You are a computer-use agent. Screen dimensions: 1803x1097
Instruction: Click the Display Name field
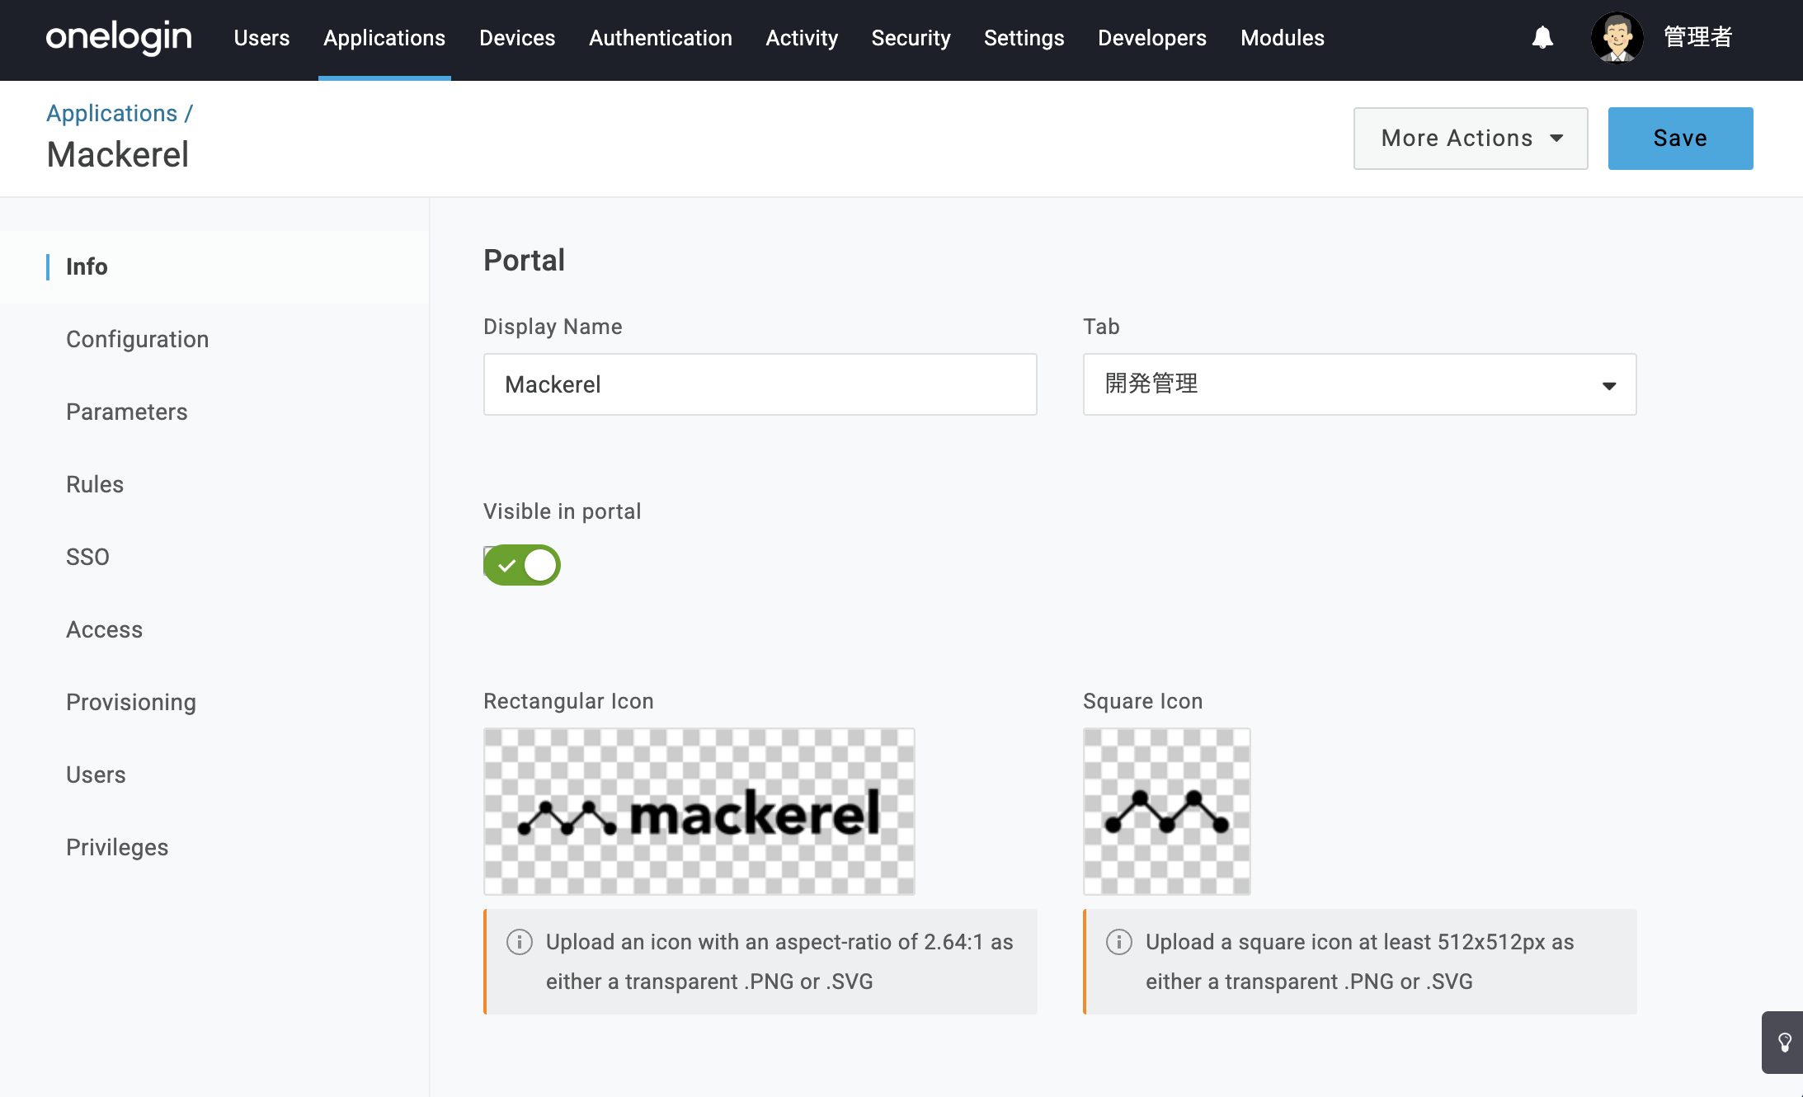tap(760, 384)
